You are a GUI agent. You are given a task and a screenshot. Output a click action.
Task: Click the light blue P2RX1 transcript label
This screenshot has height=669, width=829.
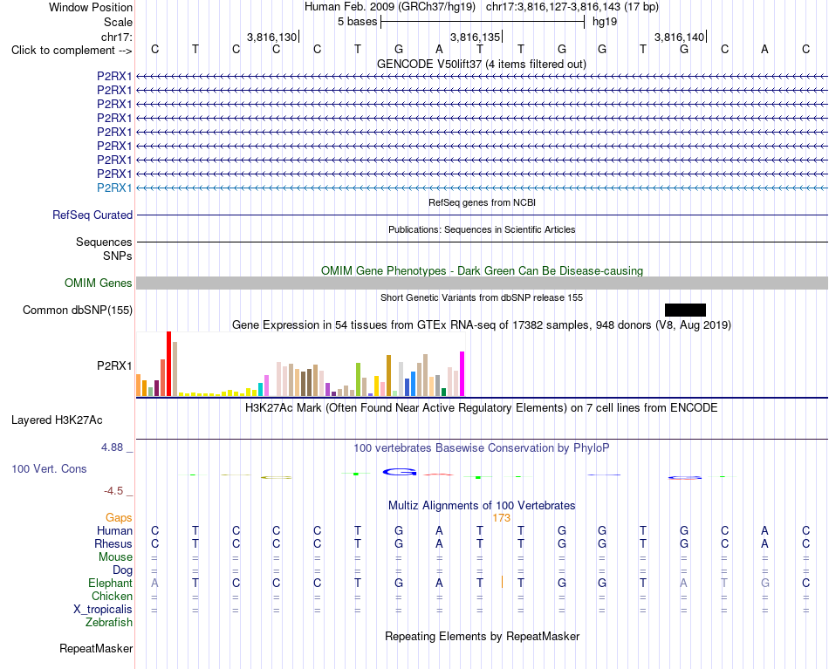coord(114,188)
